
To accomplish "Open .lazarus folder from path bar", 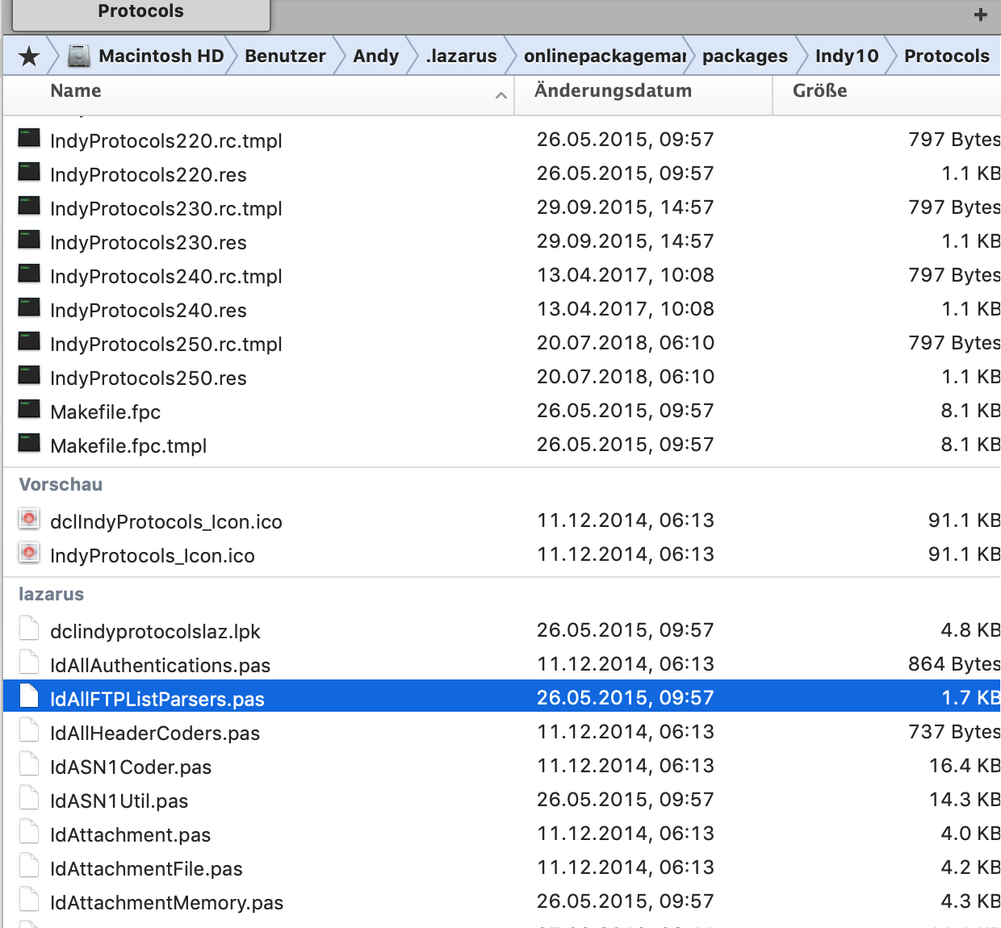I will (461, 56).
